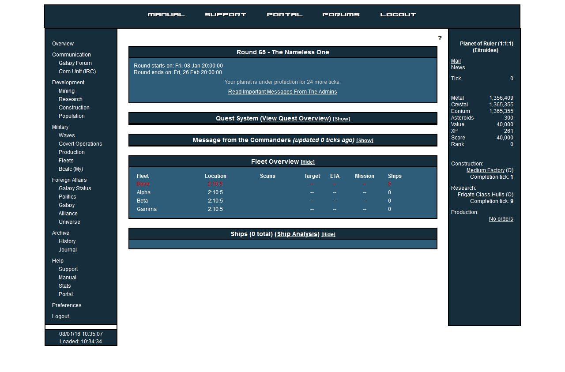Go to Covert Operations page
565x372 pixels.
[80, 144]
